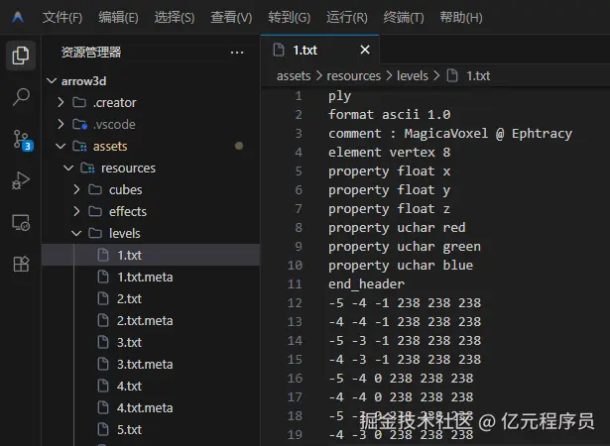Open 2.txt.meta in the file tree
The height and width of the screenshot is (446, 610).
pyautogui.click(x=151, y=320)
